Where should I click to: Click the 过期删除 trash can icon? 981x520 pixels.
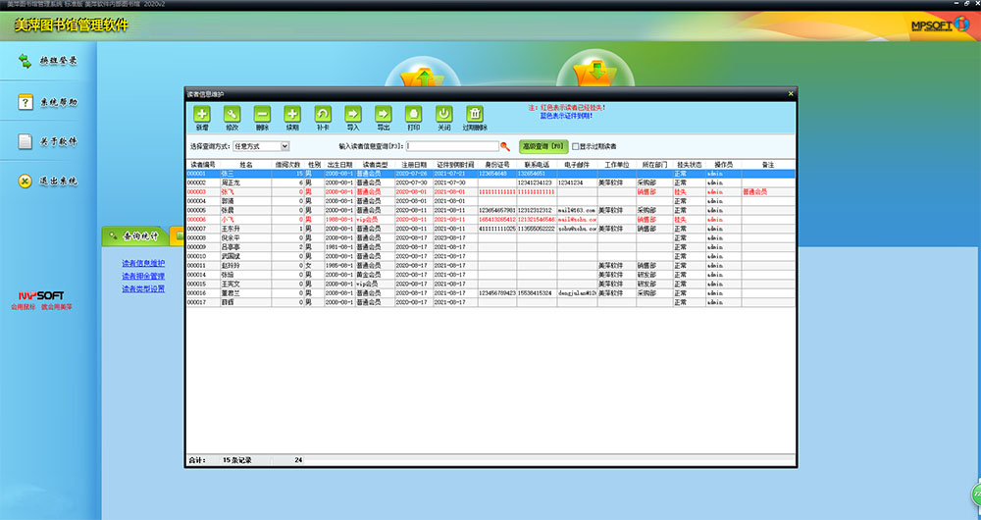pos(475,115)
